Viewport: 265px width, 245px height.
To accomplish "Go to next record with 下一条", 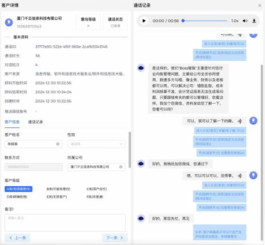I will (114, 237).
